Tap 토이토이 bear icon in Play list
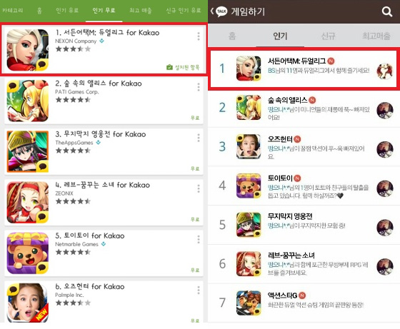Image resolution: width=400 pixels, height=329 pixels. point(28,253)
